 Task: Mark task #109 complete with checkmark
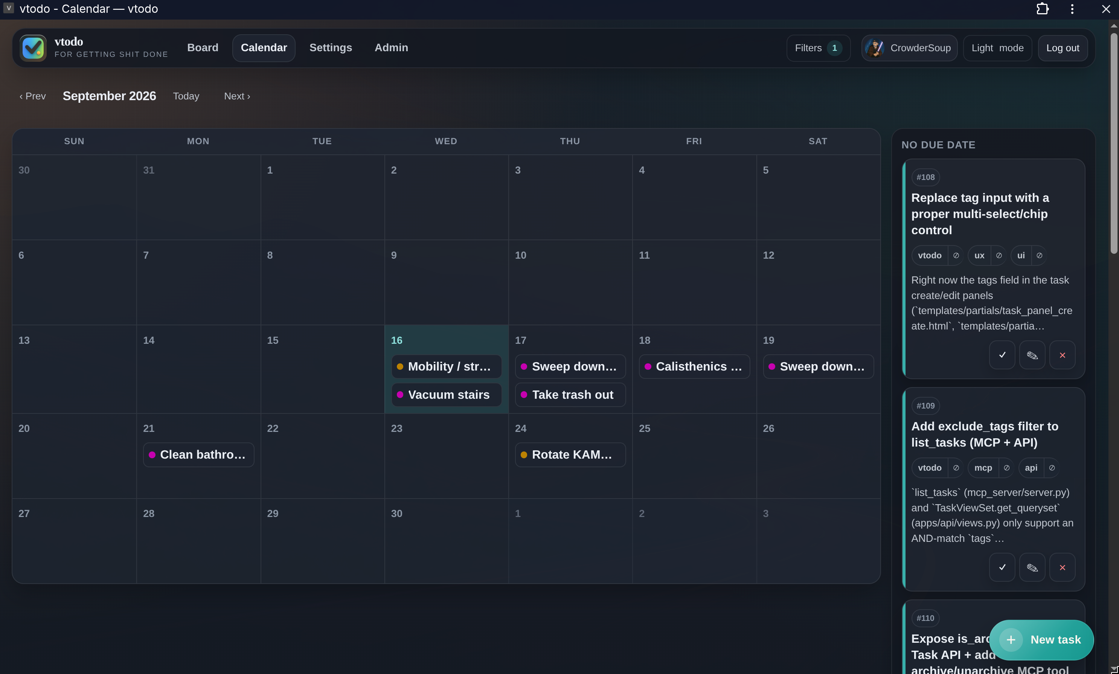click(1002, 567)
